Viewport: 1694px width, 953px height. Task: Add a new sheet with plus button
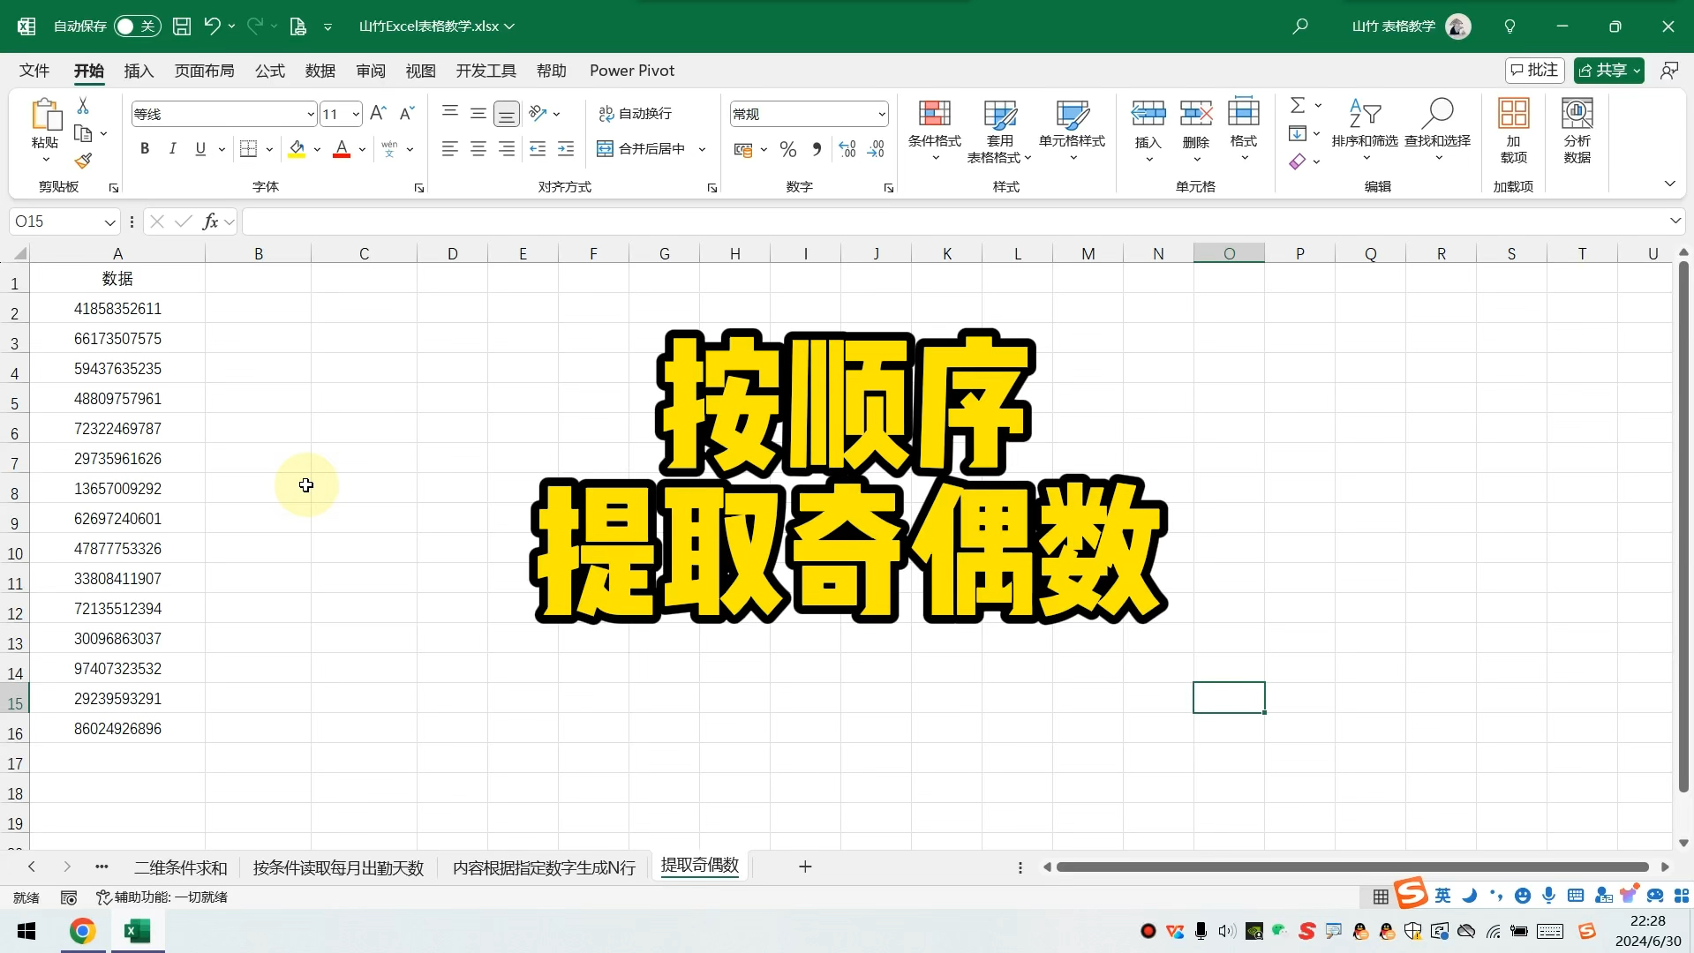pyautogui.click(x=805, y=867)
